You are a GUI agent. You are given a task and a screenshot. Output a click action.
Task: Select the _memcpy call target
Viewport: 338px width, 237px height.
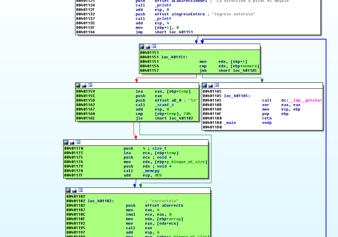point(151,171)
